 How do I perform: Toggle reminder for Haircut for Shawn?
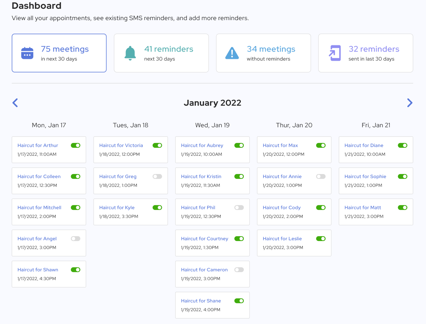[x=75, y=270]
